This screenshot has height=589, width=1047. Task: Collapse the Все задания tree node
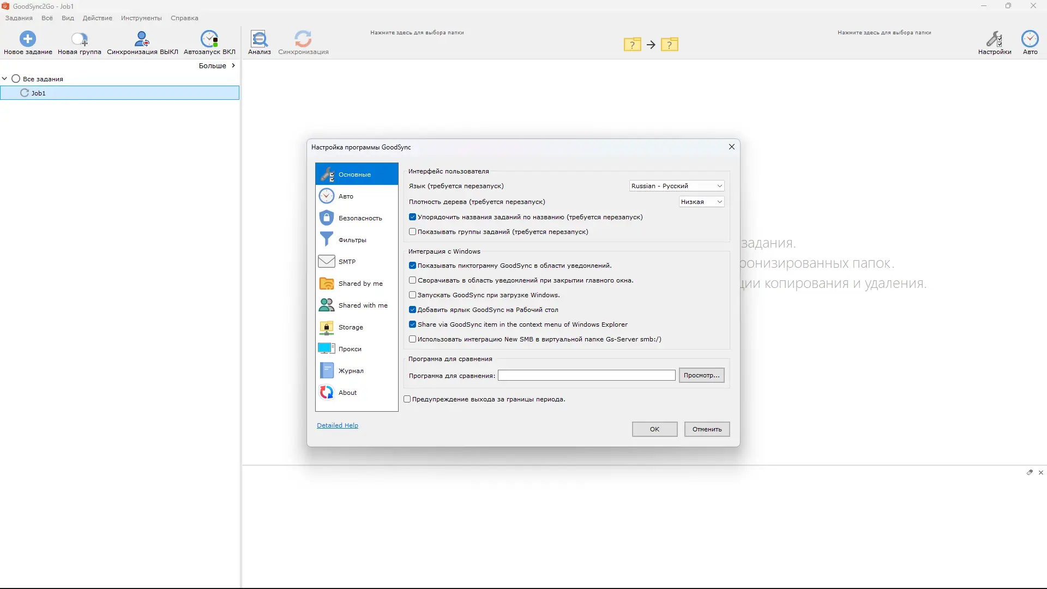[x=5, y=79]
